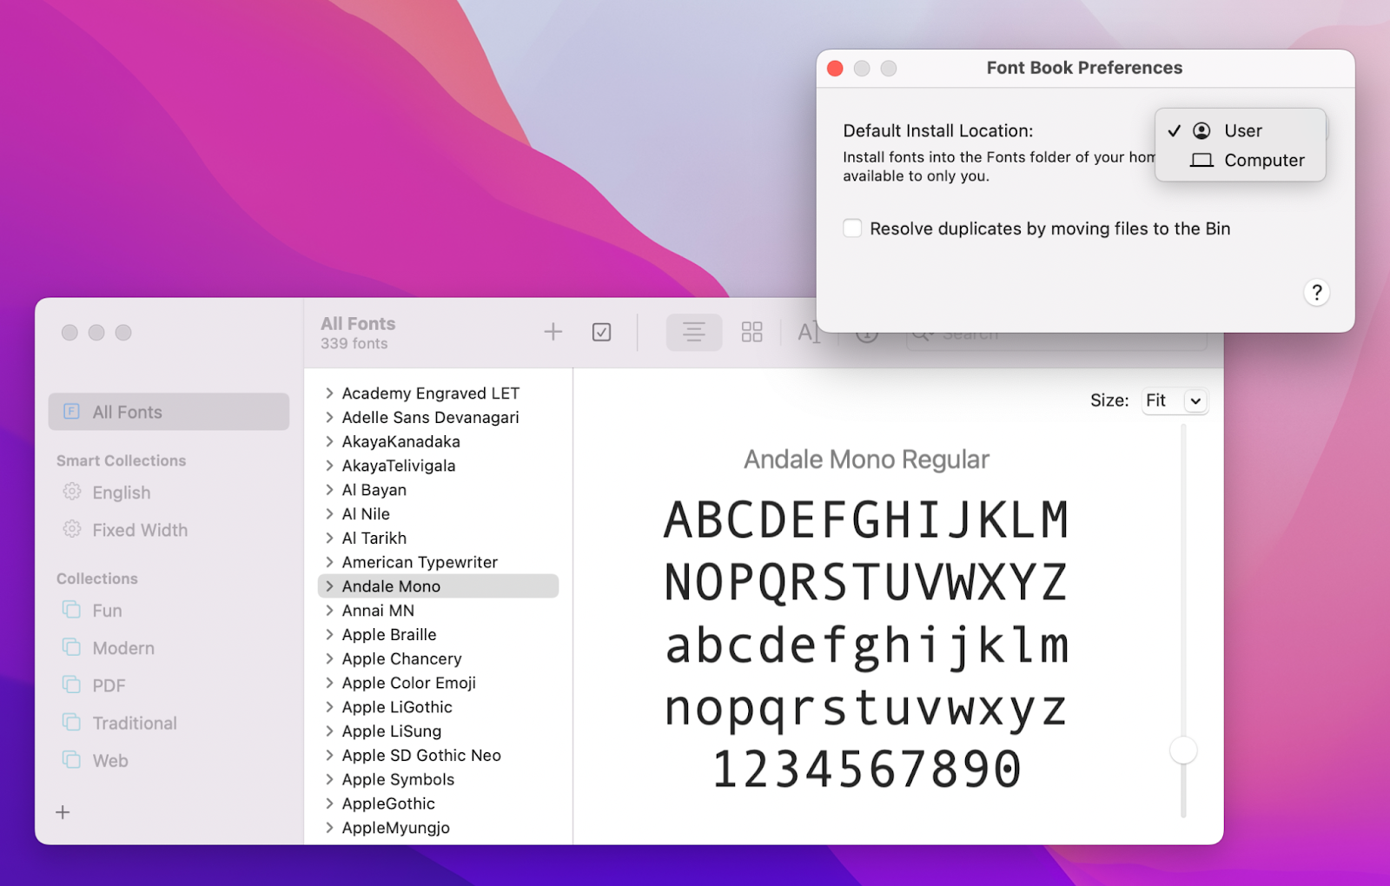Click the PDF collection icon

72,684
